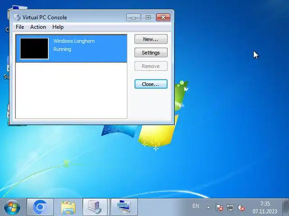Viewport: 289px width, 216px height.
Task: Click the muted volume speaker icon
Action: coord(241,208)
